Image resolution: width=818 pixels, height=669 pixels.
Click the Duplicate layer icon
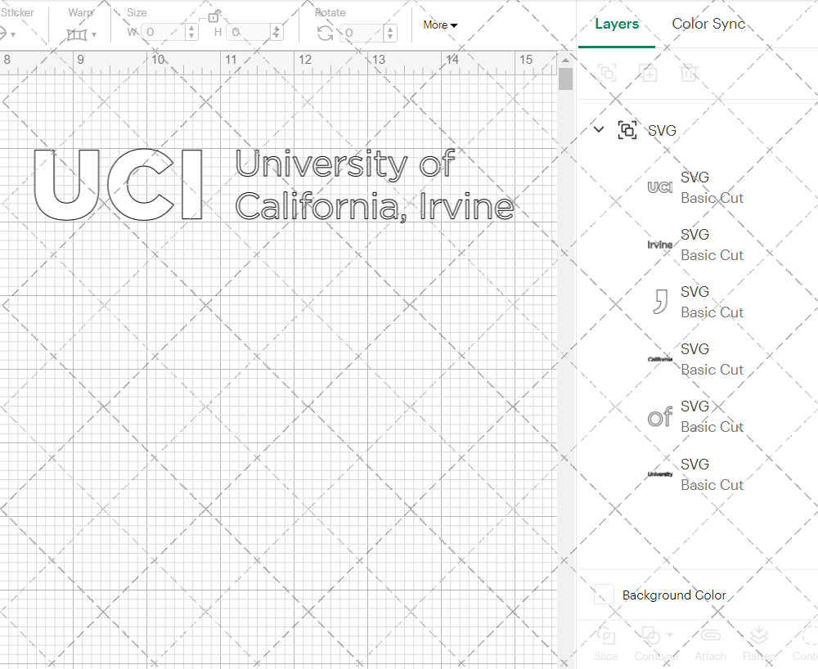tap(649, 73)
